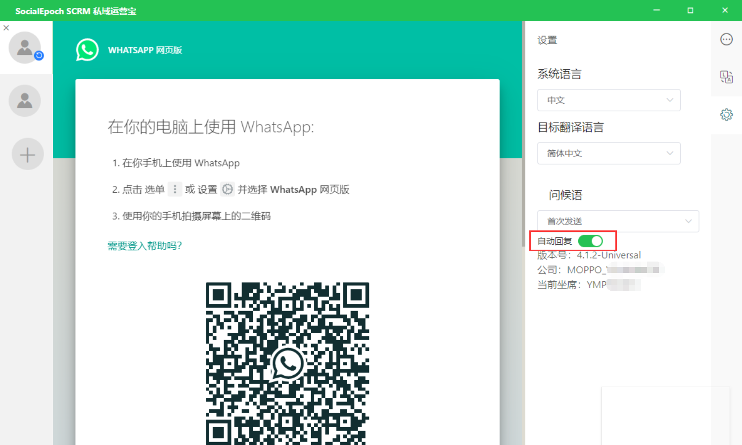
Task: Click the three-dot menu icon in step 2
Action: 175,189
